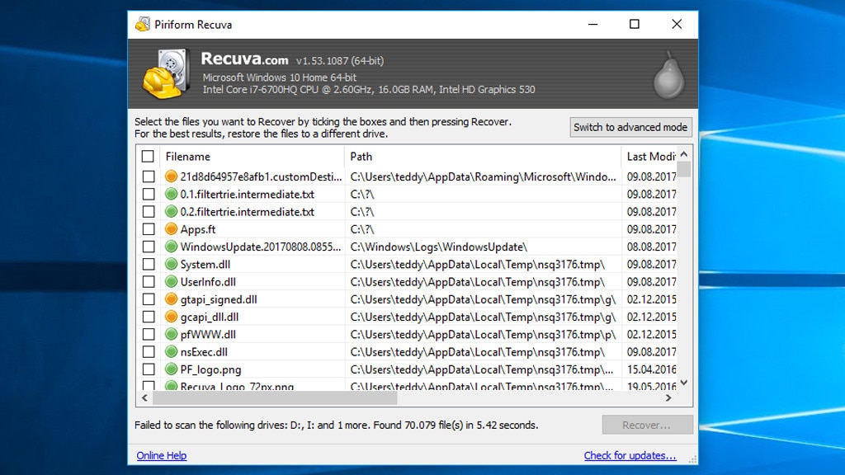The image size is (845, 475).
Task: Tick the checkbox for UserInfo.dll
Action: point(149,282)
